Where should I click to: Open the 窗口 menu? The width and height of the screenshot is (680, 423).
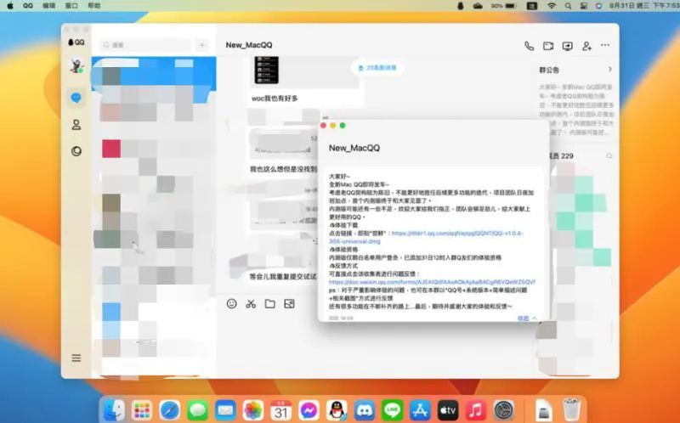click(71, 6)
